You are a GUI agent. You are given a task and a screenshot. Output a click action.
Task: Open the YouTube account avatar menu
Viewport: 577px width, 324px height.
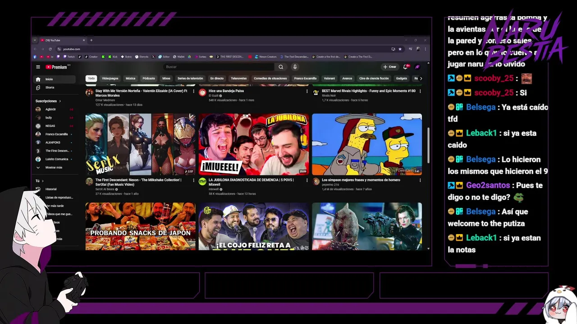point(417,67)
